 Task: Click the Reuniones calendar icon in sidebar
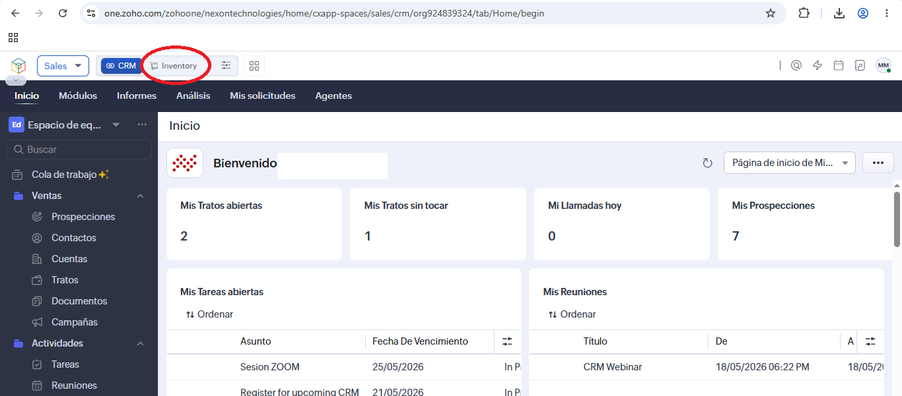pos(38,385)
